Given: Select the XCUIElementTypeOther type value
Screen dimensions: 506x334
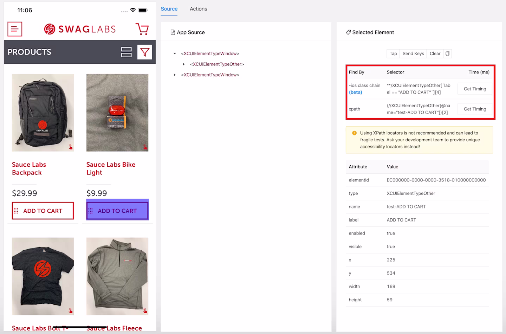Looking at the screenshot, I should point(411,193).
